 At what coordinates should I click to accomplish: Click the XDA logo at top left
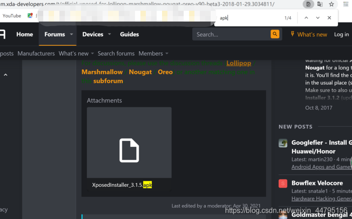point(3,34)
